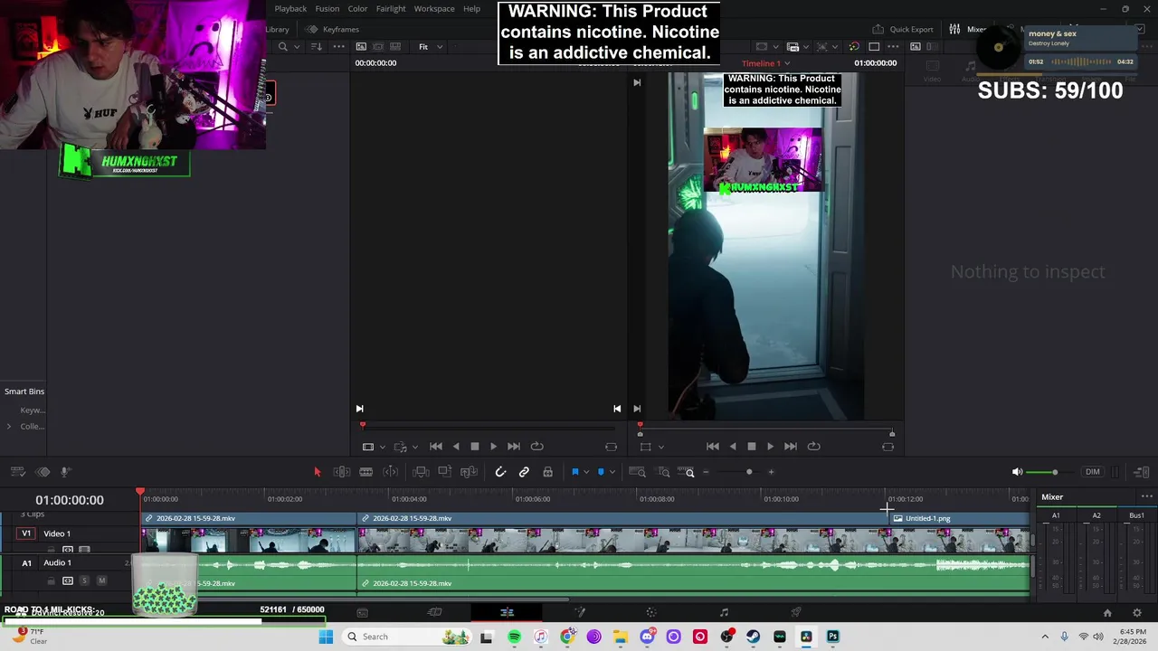Add a blue marker to timeline

click(601, 472)
